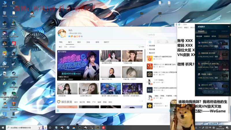The image size is (231, 130).
Task: Click the refresh button in YY hot list
Action: tap(141, 47)
